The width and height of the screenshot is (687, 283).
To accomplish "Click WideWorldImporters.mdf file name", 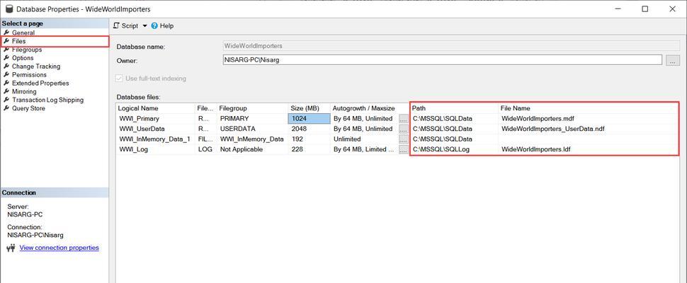I will point(538,119).
